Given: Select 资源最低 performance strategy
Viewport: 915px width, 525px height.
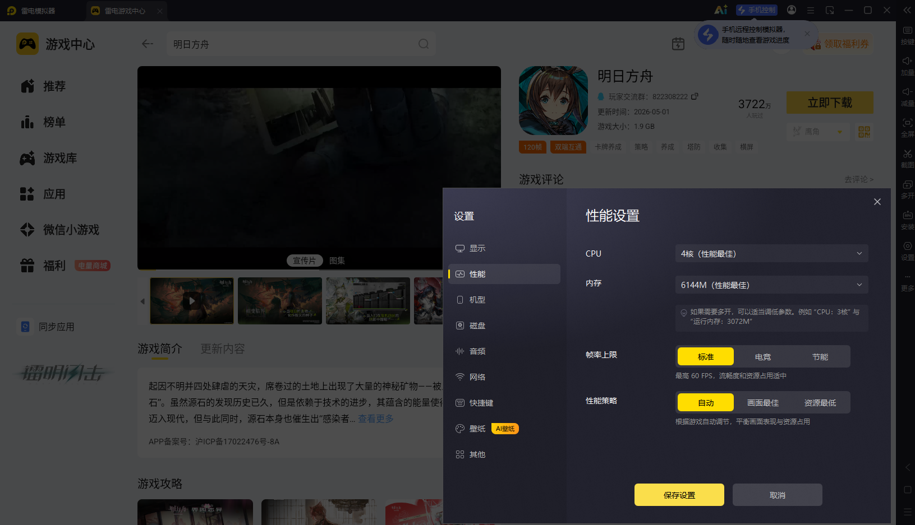Looking at the screenshot, I should pyautogui.click(x=820, y=403).
